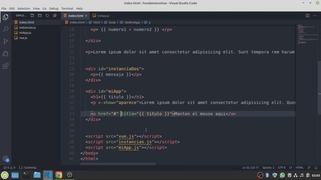Collapse all folders in Explorer
321x180 pixels.
pos(55,15)
